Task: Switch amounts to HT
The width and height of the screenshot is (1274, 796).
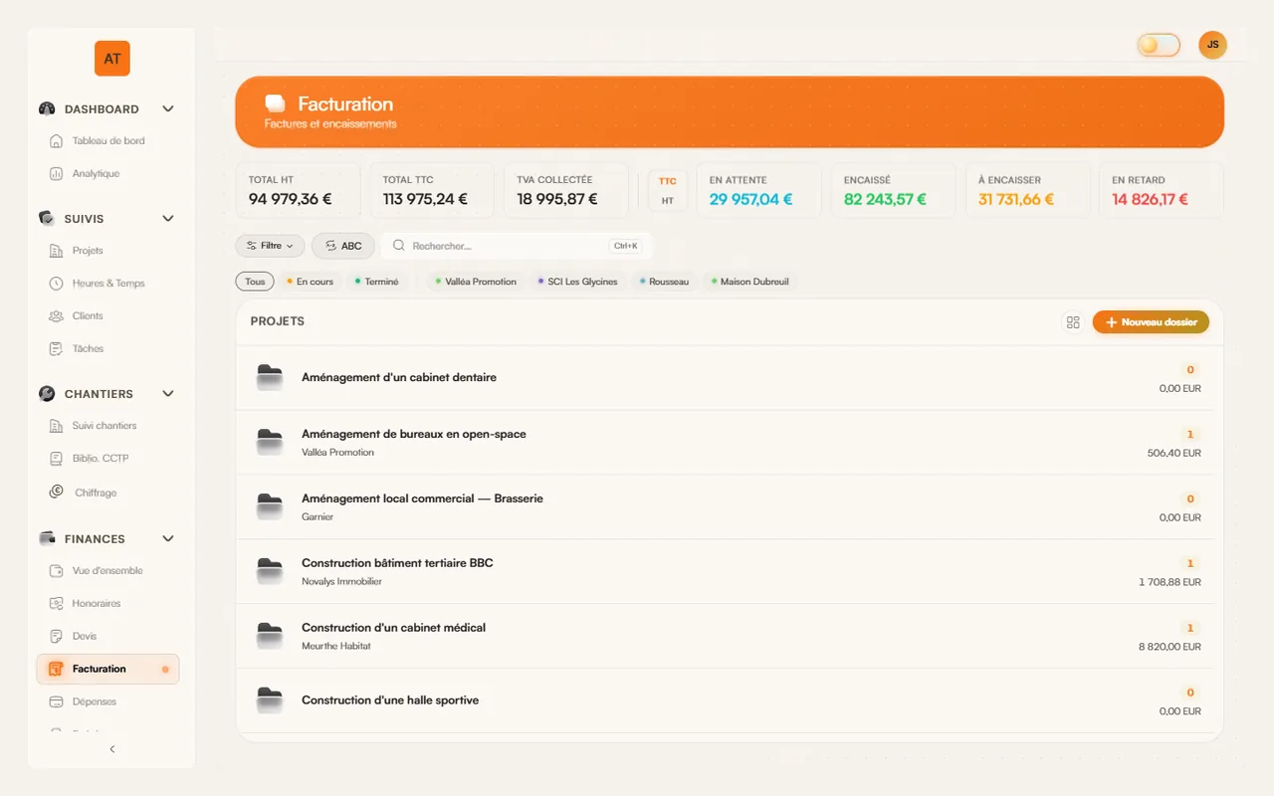Action: [x=667, y=201]
